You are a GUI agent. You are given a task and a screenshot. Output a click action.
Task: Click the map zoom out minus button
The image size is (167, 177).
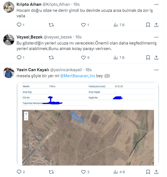26,118
